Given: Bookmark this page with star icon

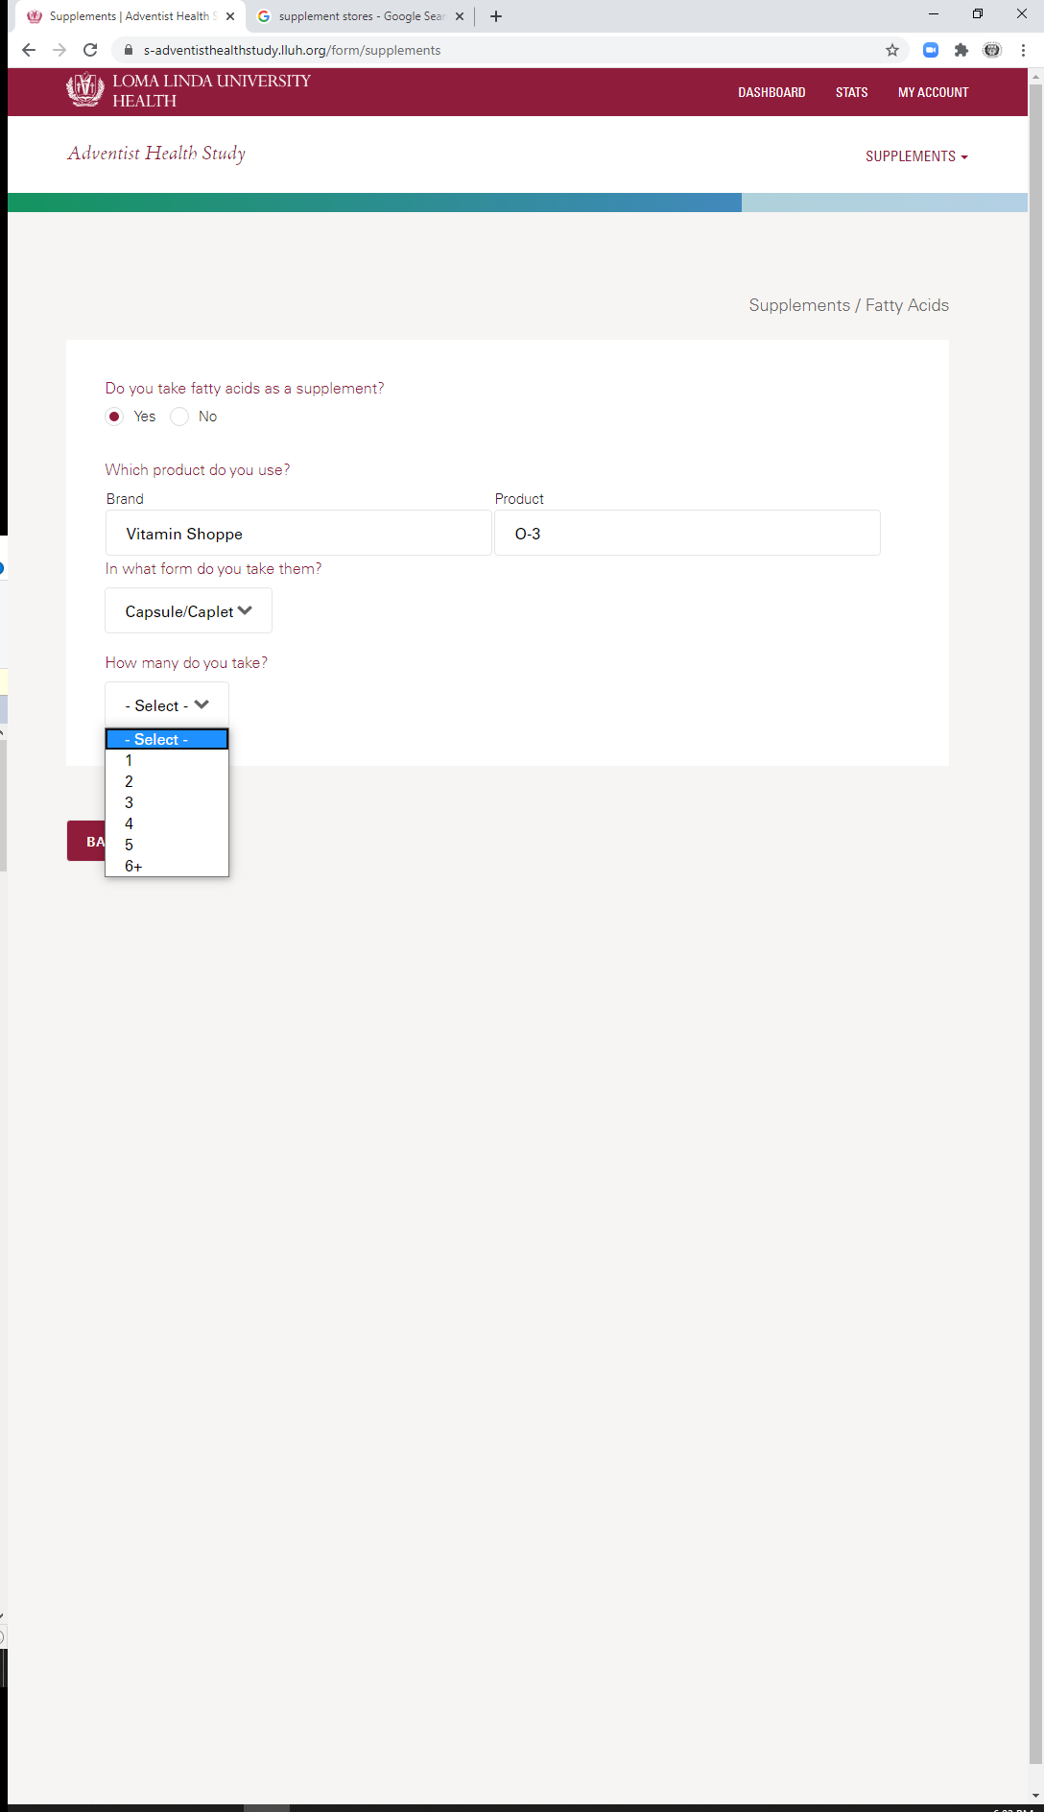Looking at the screenshot, I should [x=892, y=50].
